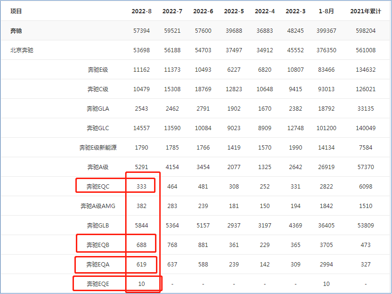This screenshot has width=392, height=294.
Task: Select the 奔驰E级新能源 row label
Action: click(x=98, y=148)
